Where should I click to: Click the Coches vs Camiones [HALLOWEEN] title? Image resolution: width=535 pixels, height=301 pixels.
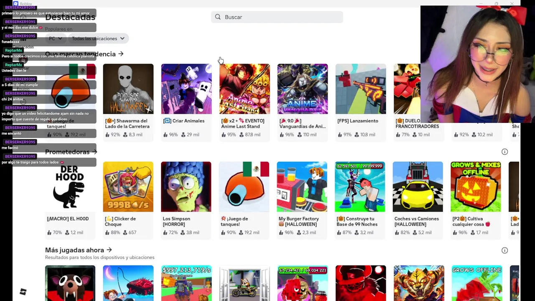(x=417, y=222)
